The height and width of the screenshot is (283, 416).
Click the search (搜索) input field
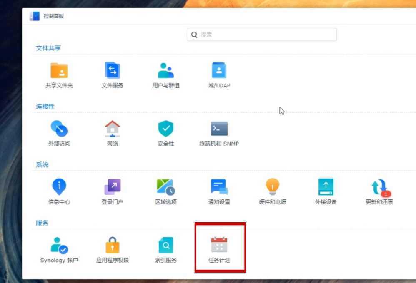261,35
